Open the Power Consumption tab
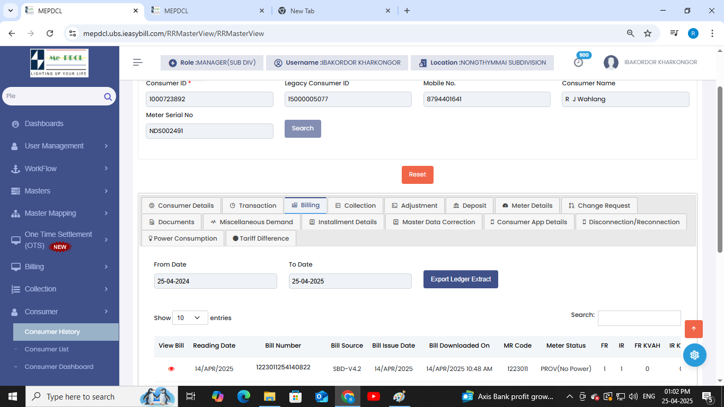The image size is (724, 407). 183,238
